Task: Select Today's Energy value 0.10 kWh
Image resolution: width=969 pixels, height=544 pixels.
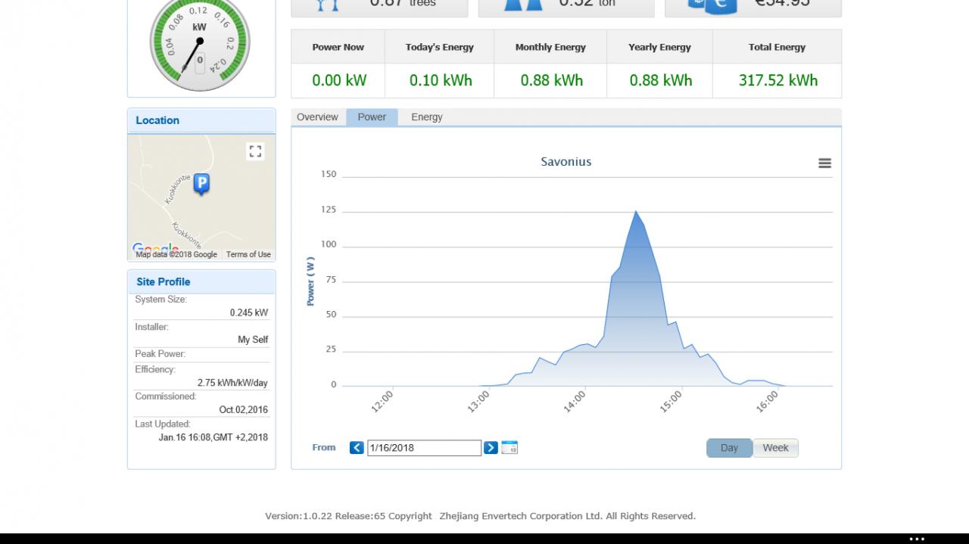Action: (441, 80)
